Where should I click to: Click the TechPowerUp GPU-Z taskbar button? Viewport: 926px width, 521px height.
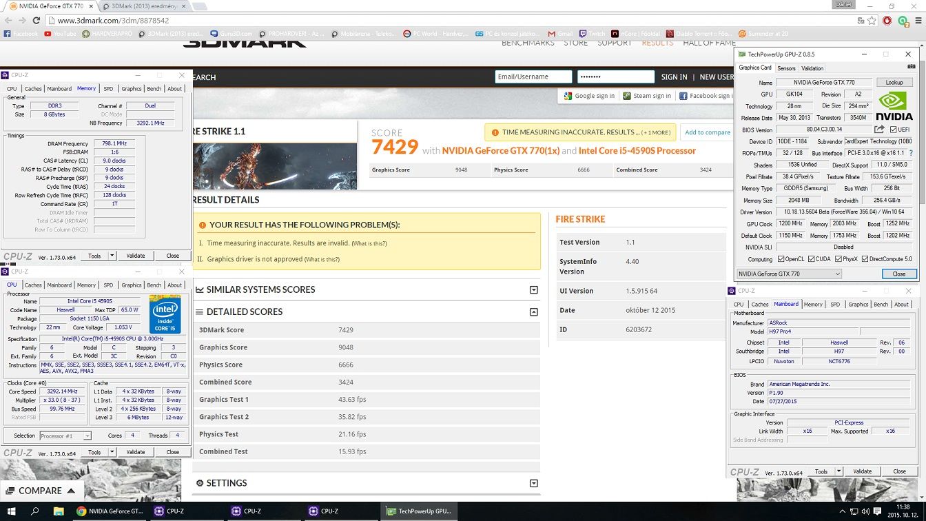[419, 511]
